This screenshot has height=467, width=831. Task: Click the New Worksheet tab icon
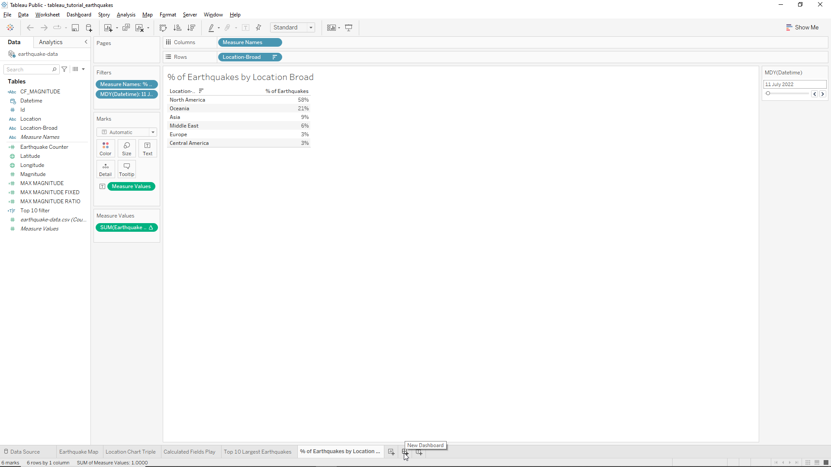(391, 452)
